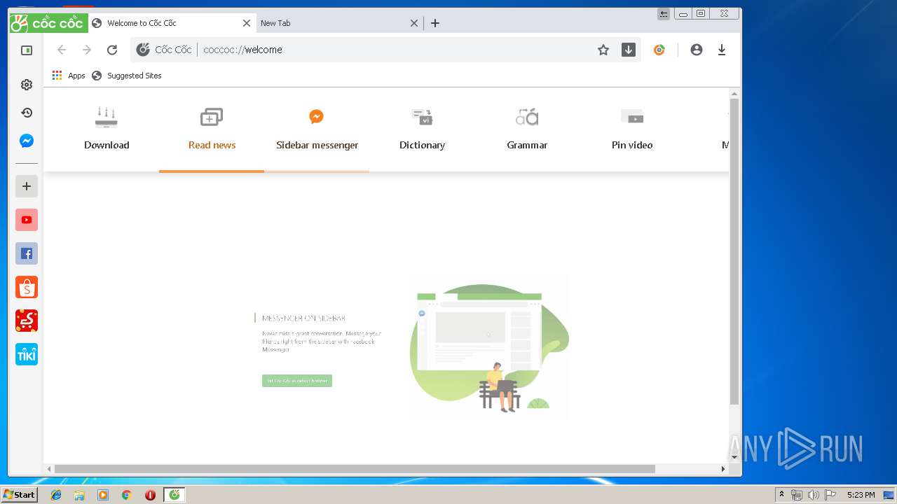Add a new sidebar shortcut
The image size is (897, 504).
coord(27,186)
